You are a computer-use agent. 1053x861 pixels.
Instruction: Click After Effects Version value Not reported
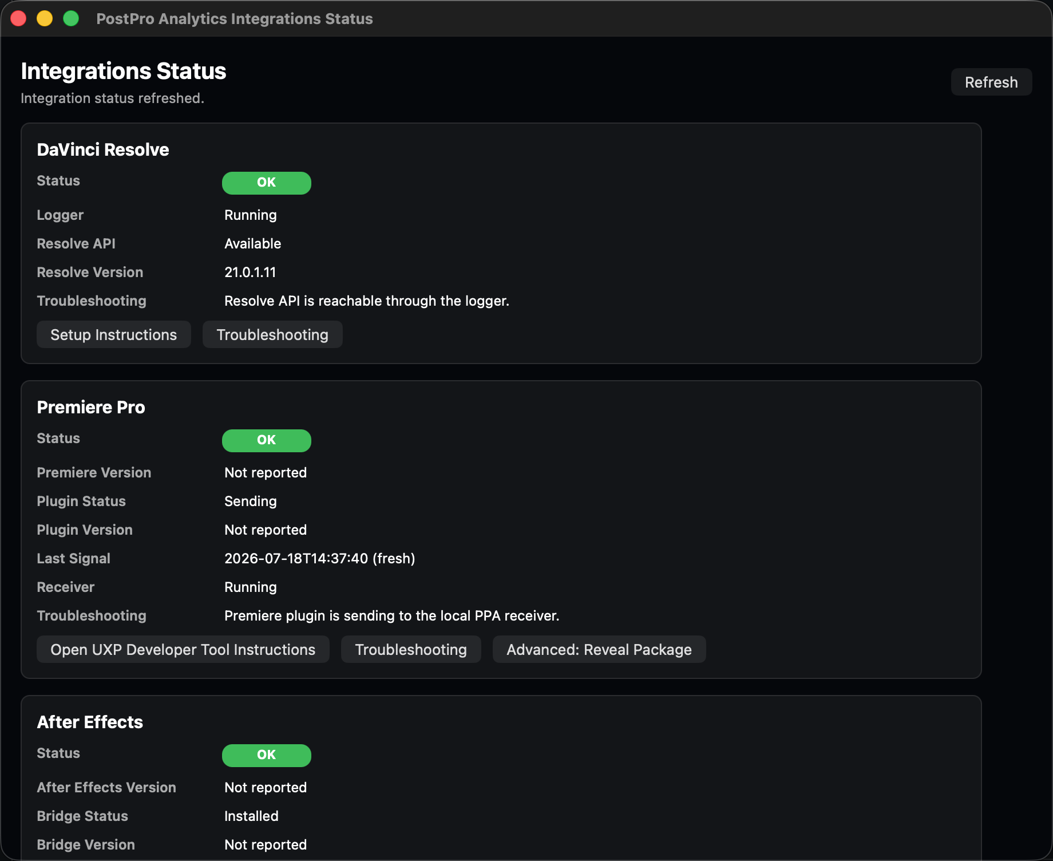[266, 788]
